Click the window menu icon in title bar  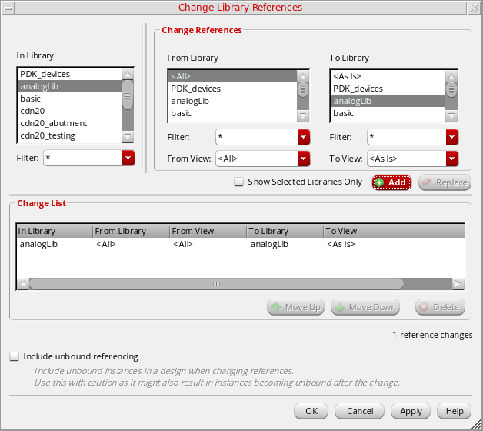[8, 7]
